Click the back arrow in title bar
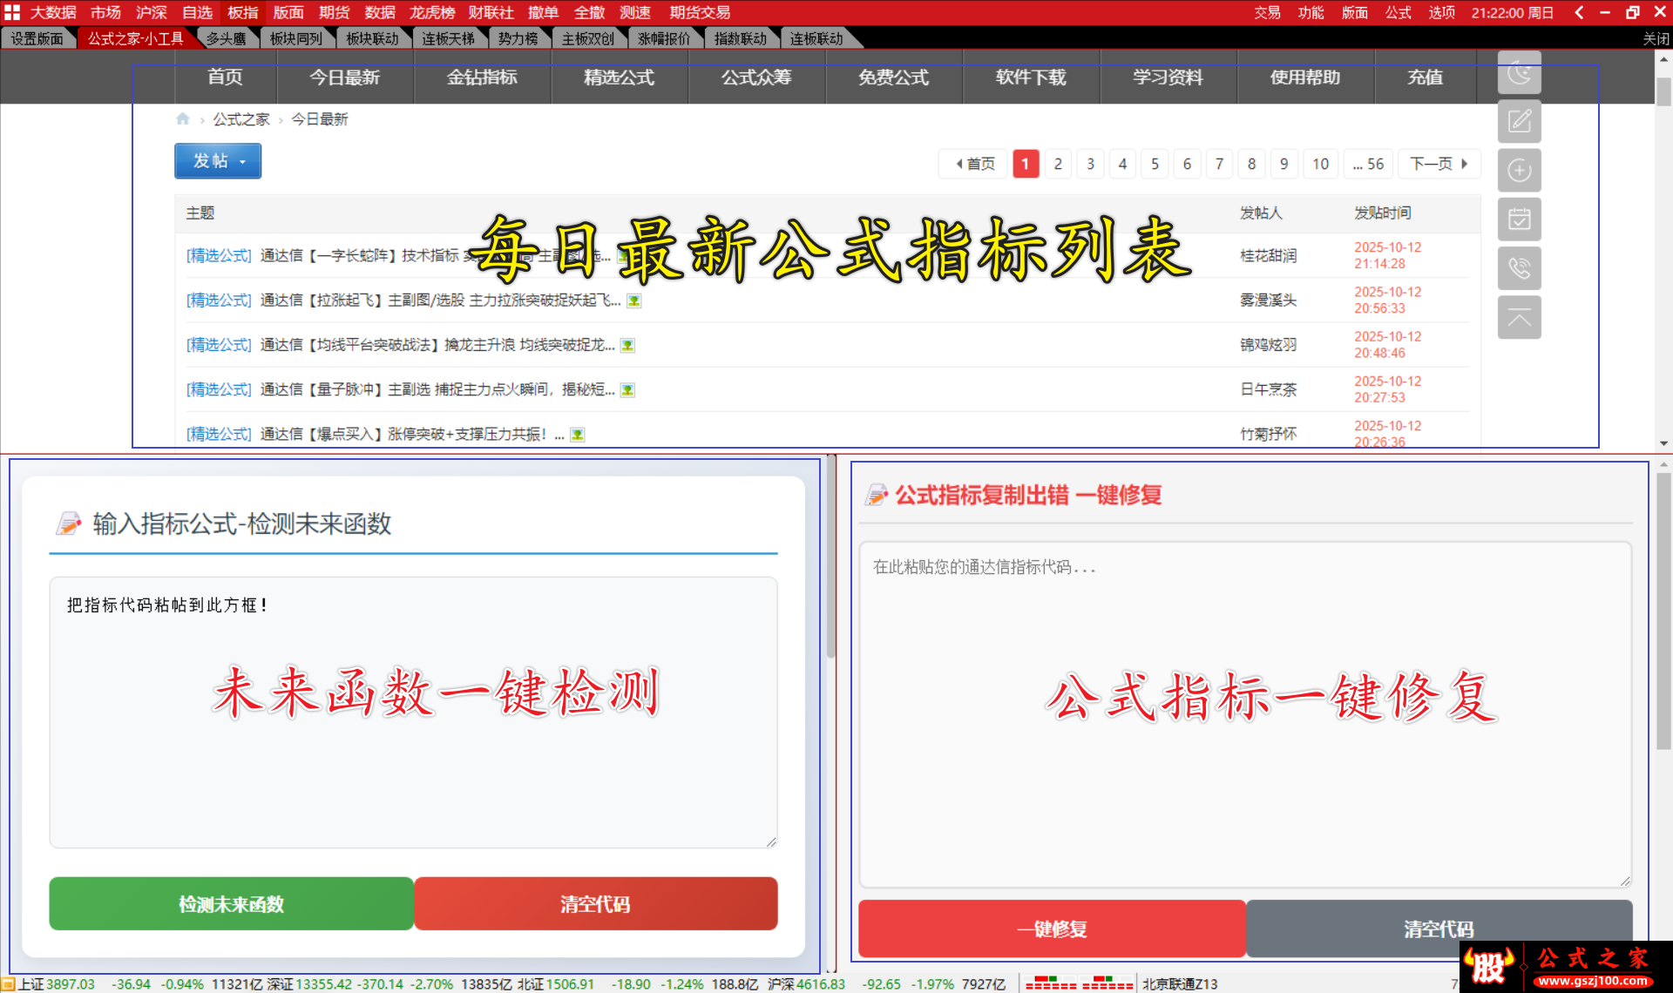 tap(1579, 12)
